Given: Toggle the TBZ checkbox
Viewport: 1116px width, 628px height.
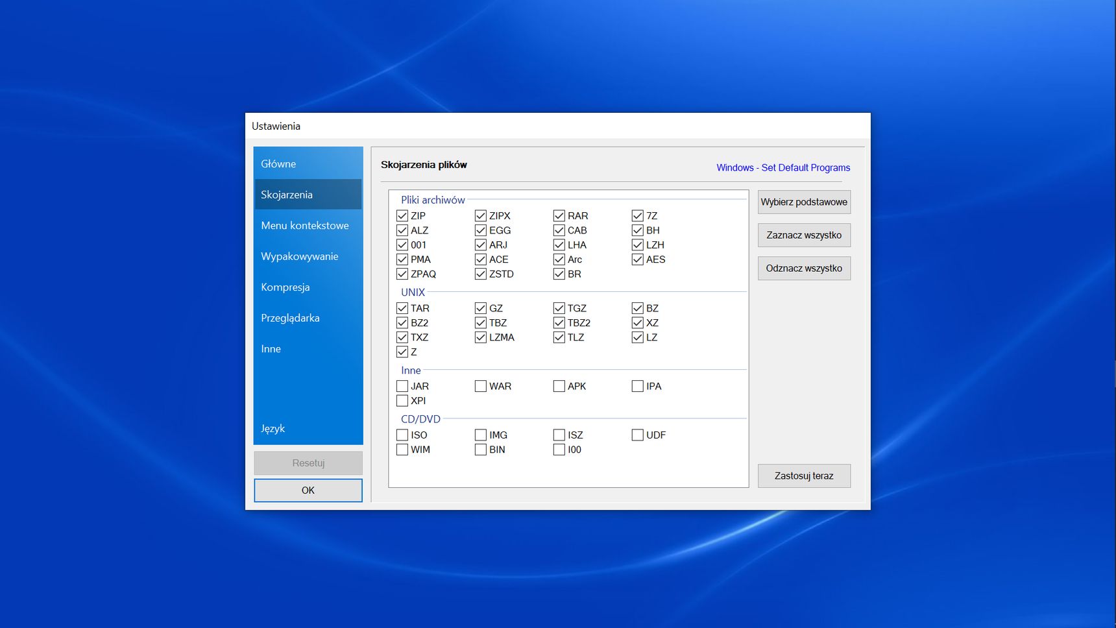Looking at the screenshot, I should pyautogui.click(x=481, y=322).
